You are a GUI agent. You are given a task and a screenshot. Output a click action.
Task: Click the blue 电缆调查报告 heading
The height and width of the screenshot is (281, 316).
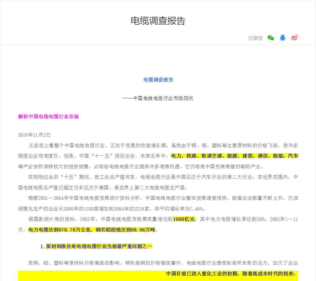[158, 80]
